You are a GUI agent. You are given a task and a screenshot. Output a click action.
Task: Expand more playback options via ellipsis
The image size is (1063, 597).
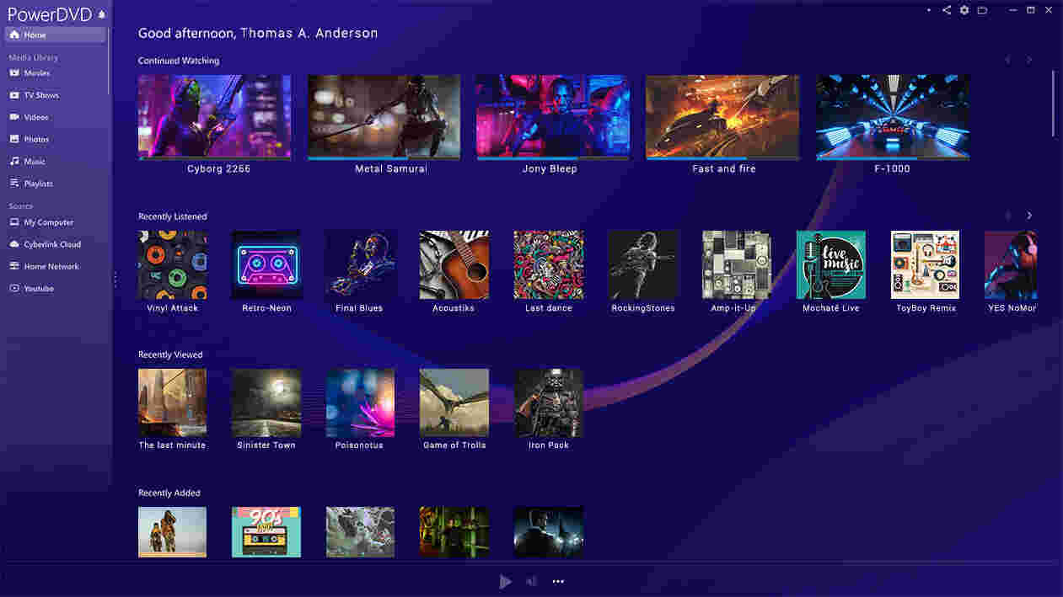click(x=557, y=581)
